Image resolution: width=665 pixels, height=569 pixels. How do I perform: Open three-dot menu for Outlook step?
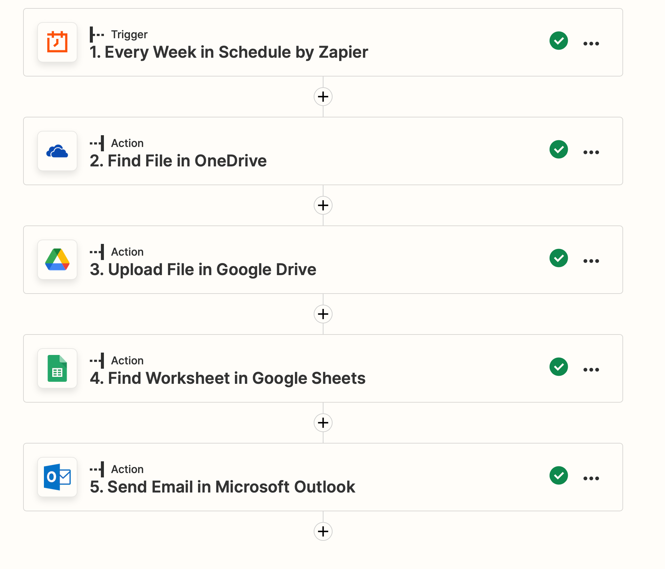click(591, 478)
